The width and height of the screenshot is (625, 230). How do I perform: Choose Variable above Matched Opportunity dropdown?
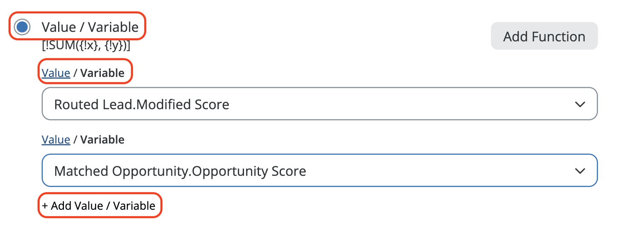click(x=102, y=140)
